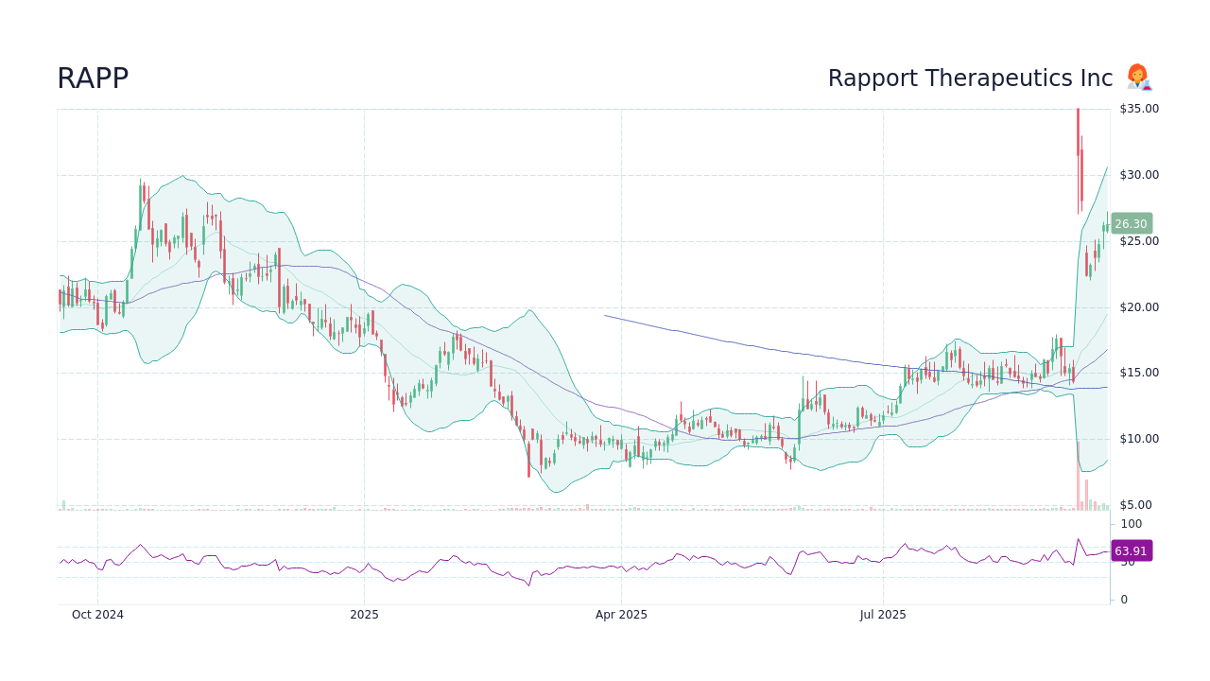Click the Rapport Therapeutics Inc company name
1210x681 pixels.
970,79
